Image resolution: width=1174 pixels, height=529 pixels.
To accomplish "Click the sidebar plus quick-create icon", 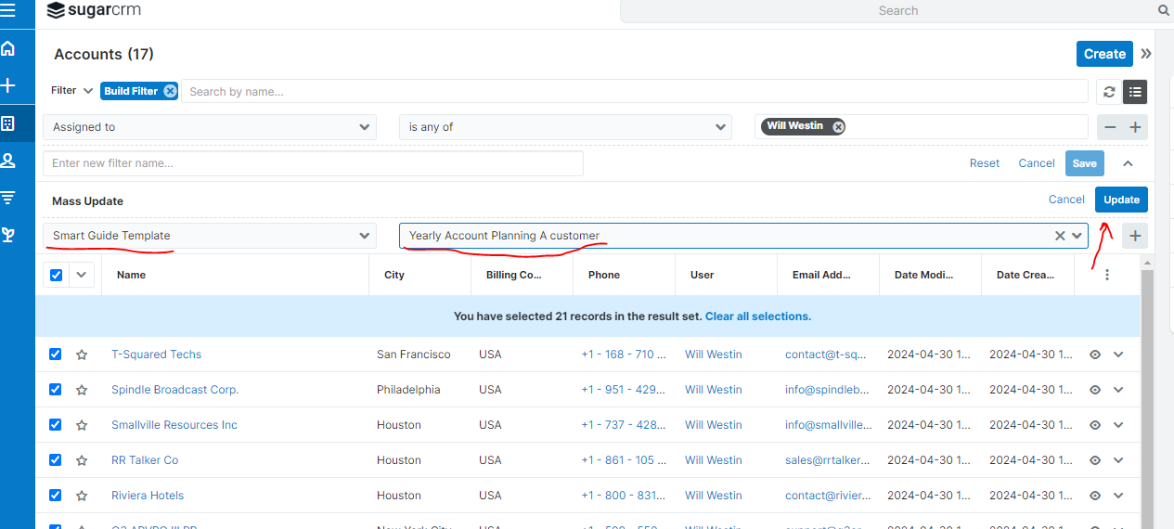I will (8, 85).
